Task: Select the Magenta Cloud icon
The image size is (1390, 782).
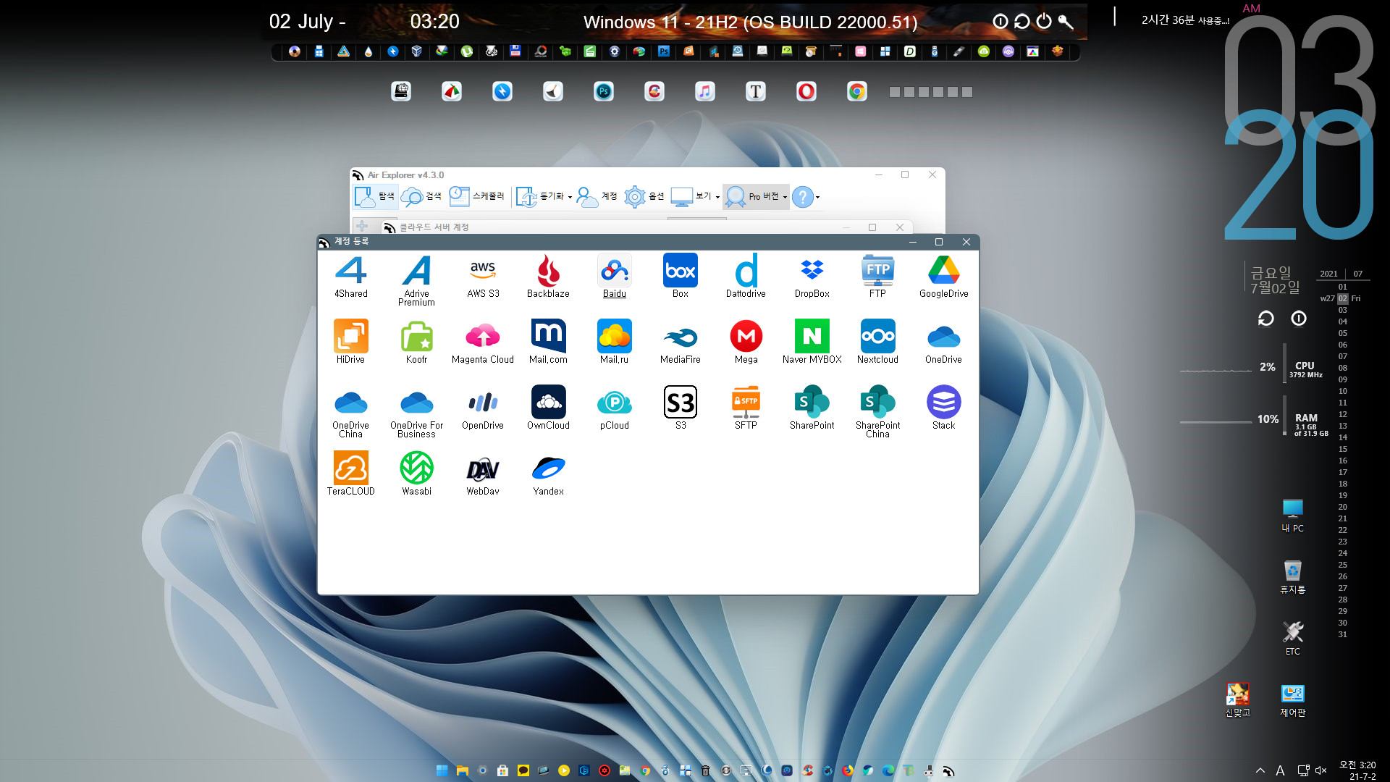Action: tap(483, 342)
